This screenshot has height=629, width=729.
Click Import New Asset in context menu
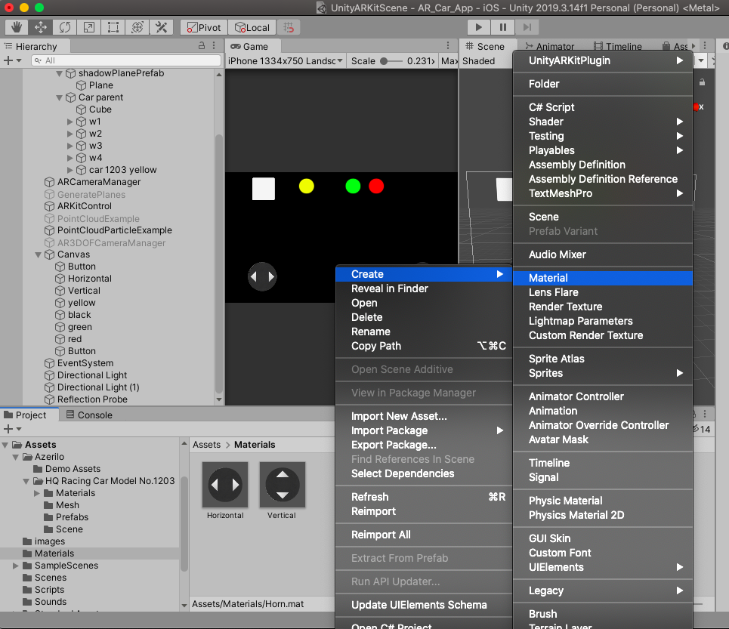[x=399, y=416]
